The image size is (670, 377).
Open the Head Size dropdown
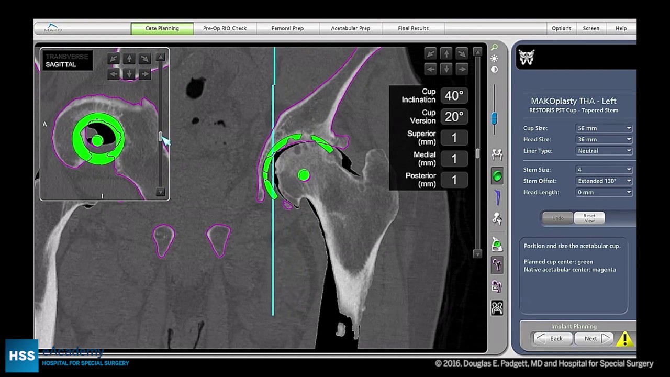coord(604,140)
